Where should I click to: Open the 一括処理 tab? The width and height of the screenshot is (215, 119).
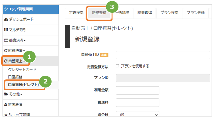click(122, 13)
